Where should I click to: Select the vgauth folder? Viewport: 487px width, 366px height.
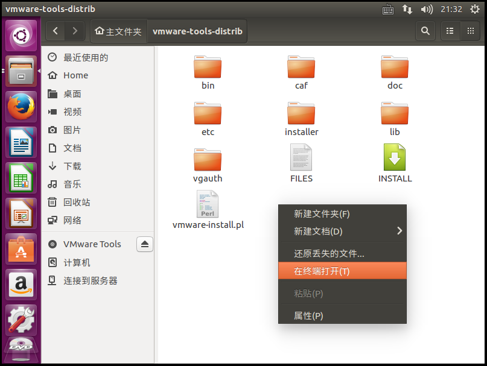[x=208, y=166]
